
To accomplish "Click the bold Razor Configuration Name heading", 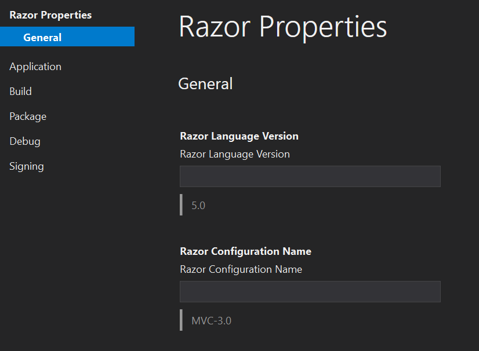I will pos(246,251).
